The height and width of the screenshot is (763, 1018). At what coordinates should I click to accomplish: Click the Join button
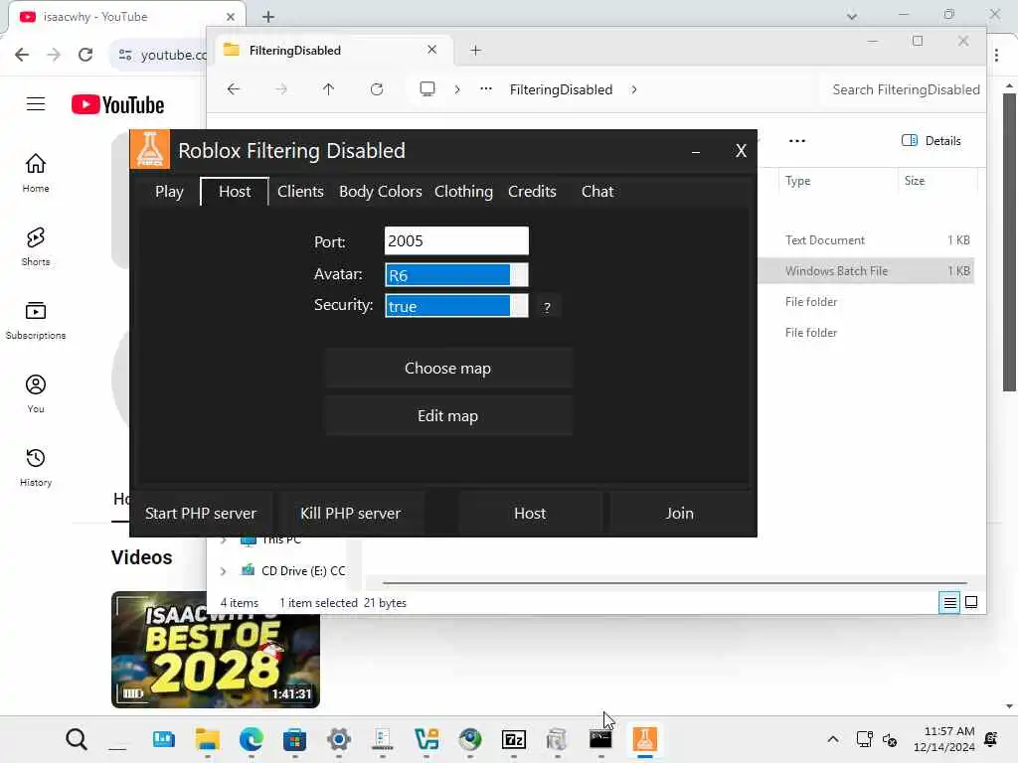[680, 514]
